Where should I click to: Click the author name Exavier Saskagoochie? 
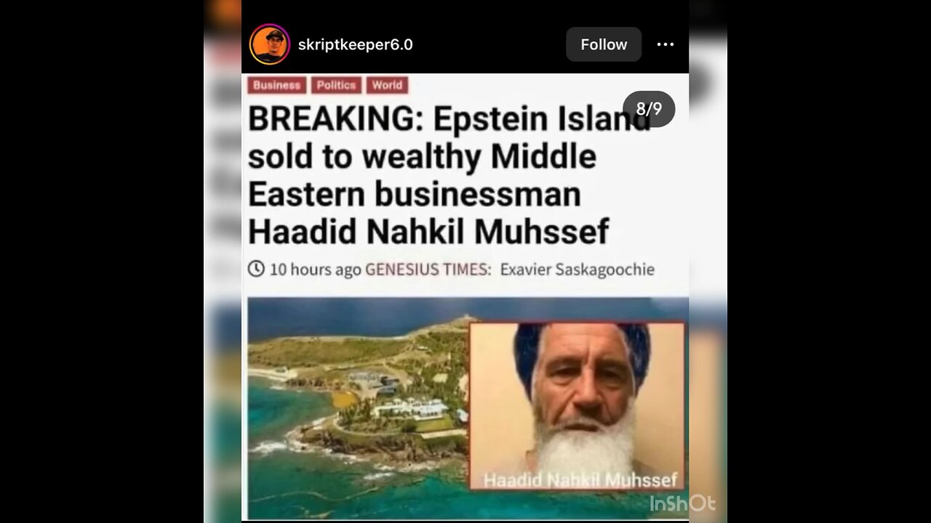coord(578,269)
